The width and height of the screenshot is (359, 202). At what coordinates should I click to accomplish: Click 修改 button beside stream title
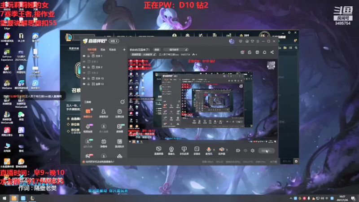coord(157,49)
